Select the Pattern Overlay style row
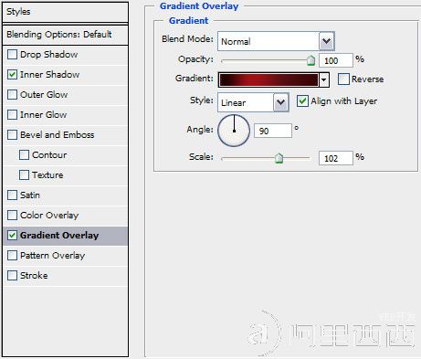 click(x=65, y=256)
